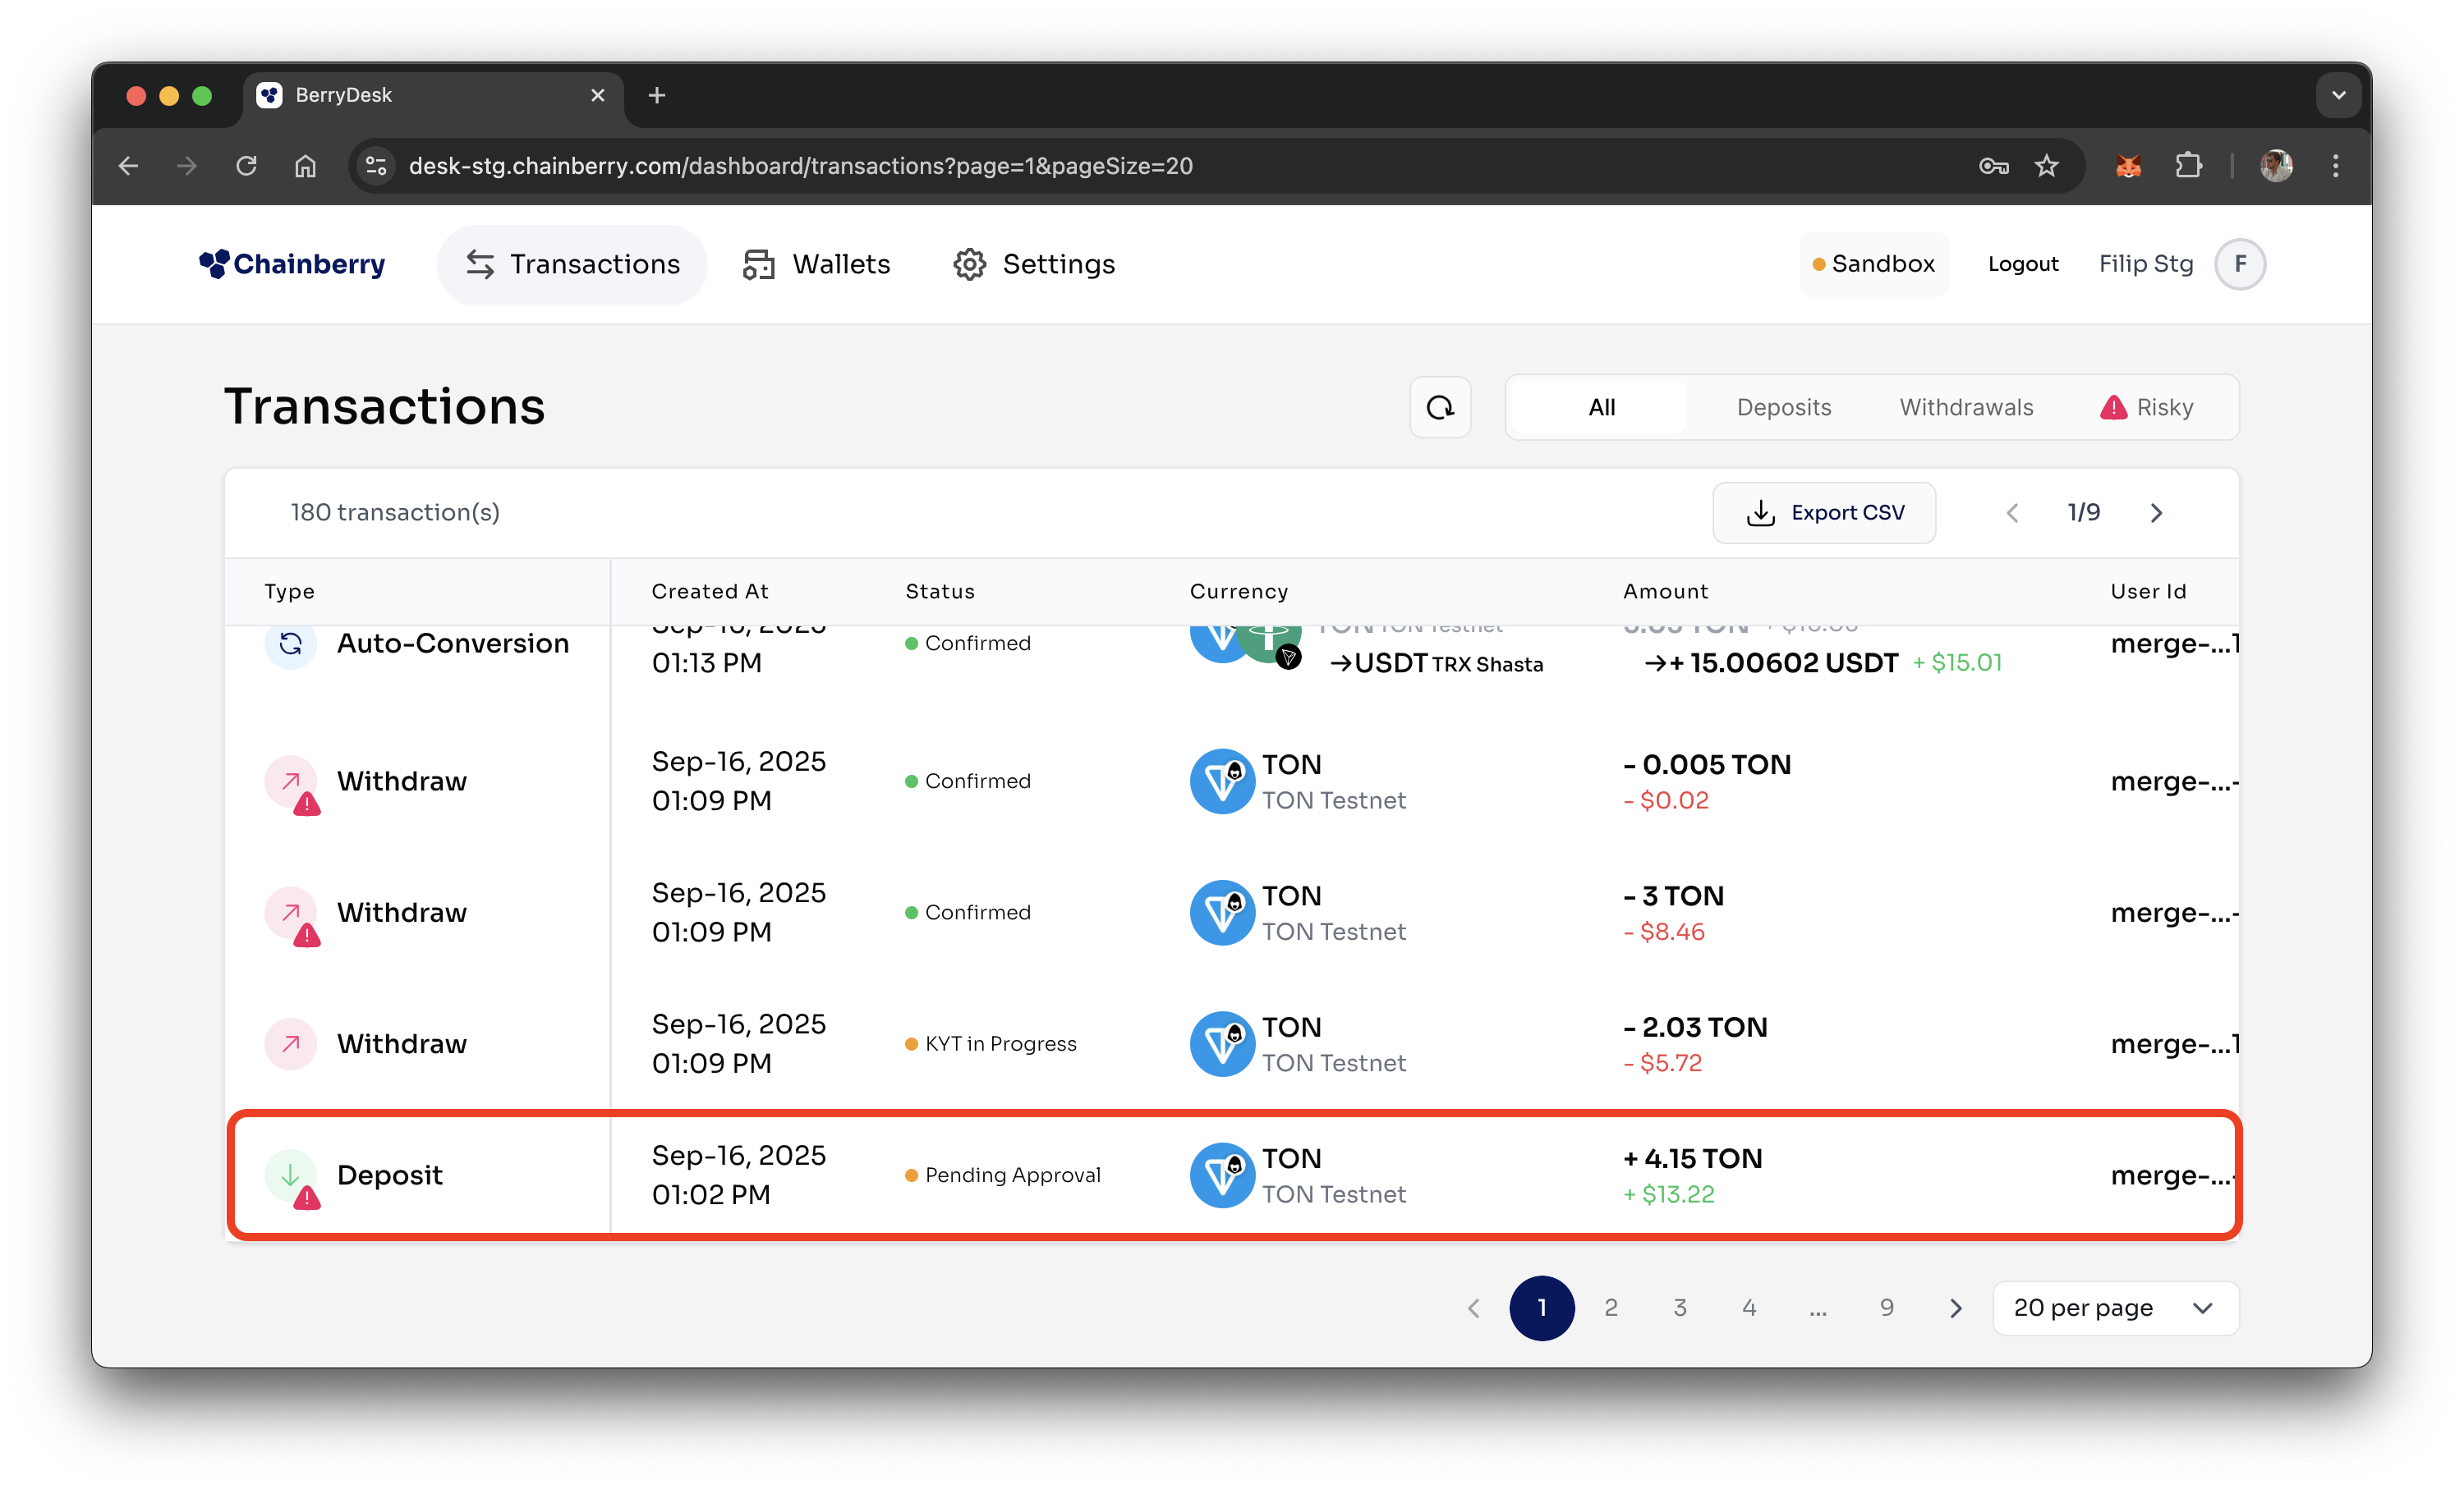Click the browser bookmark star icon
This screenshot has width=2464, height=1489.
2046,166
